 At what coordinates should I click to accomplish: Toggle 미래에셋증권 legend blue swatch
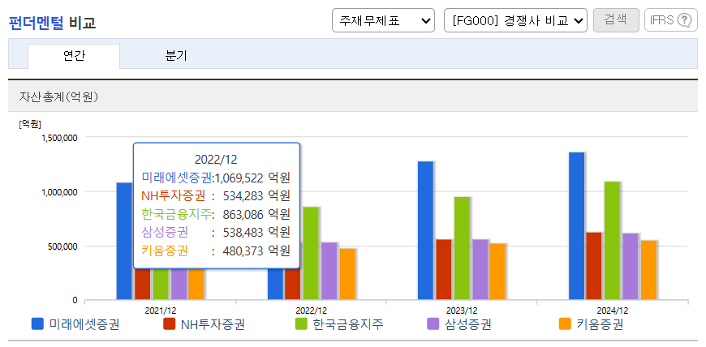pos(38,324)
